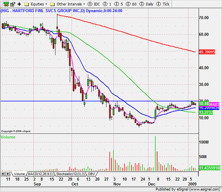Click the HIG chart title text
This screenshot has height=192, width=222.
pyautogui.click(x=61, y=11)
